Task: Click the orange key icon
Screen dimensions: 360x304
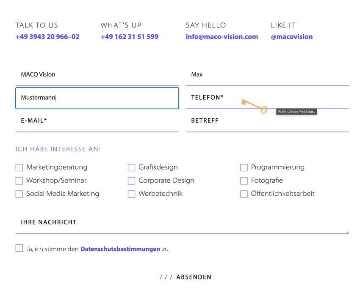Action: pyautogui.click(x=254, y=106)
